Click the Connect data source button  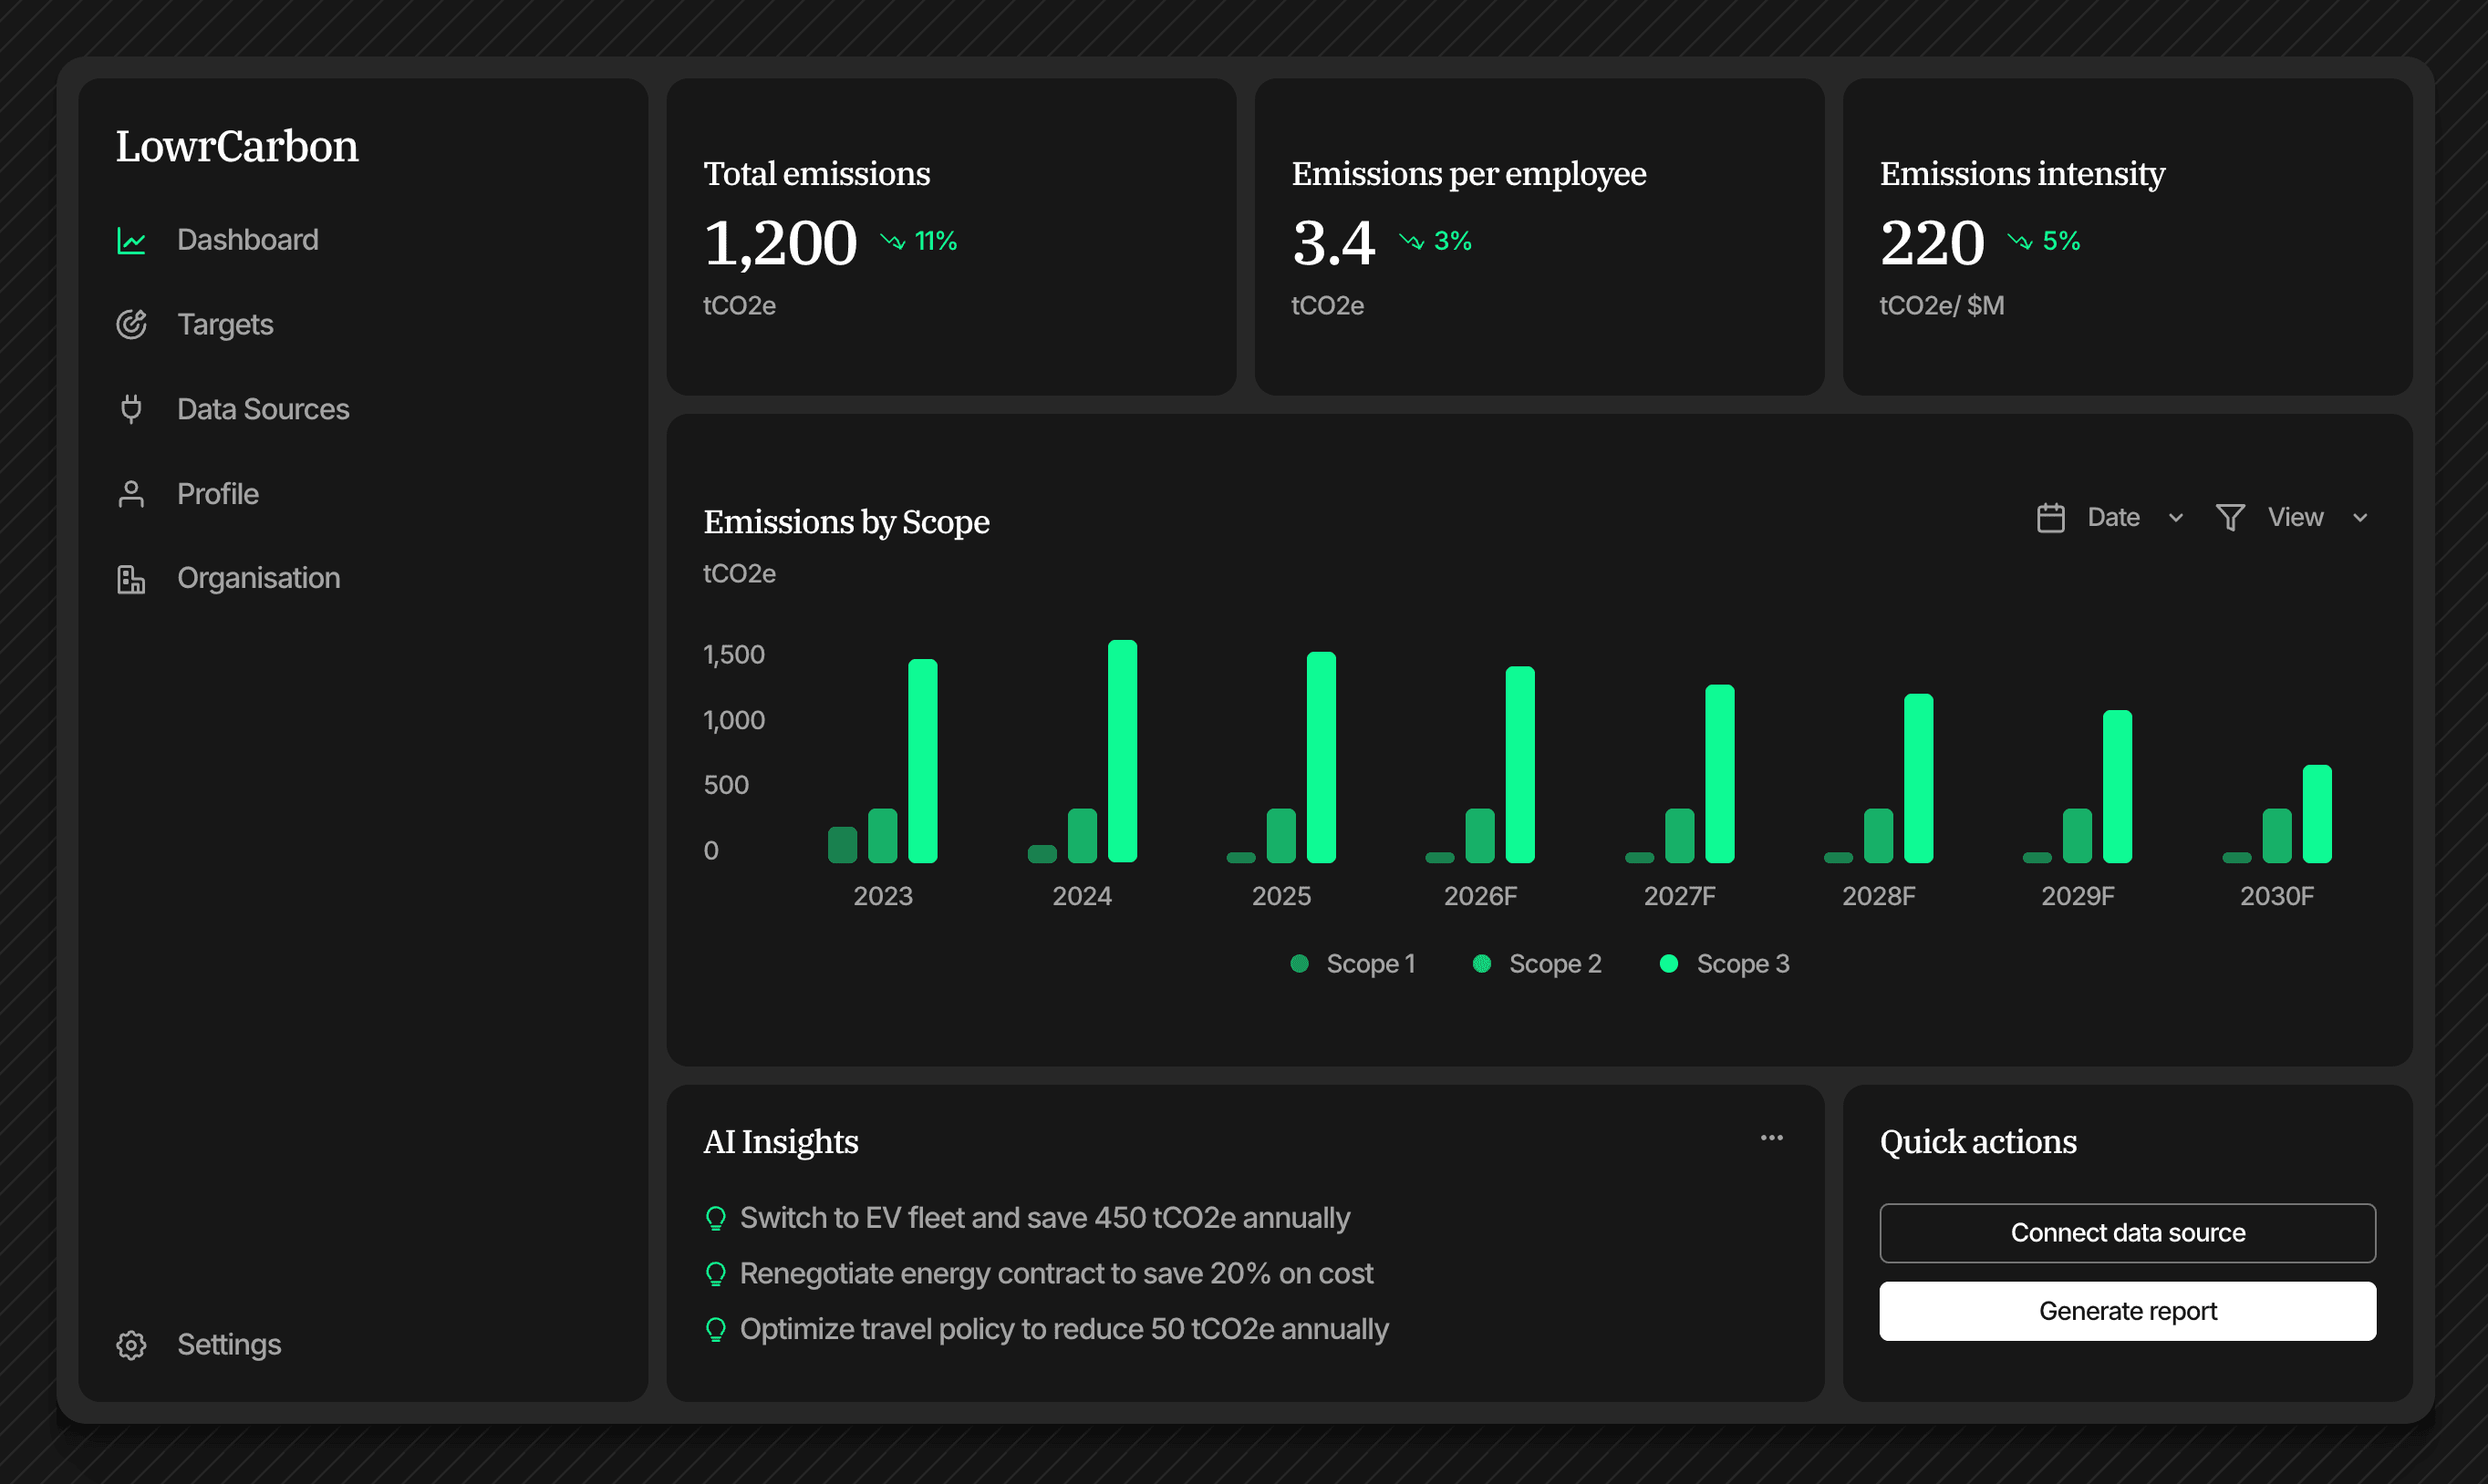click(x=2127, y=1232)
